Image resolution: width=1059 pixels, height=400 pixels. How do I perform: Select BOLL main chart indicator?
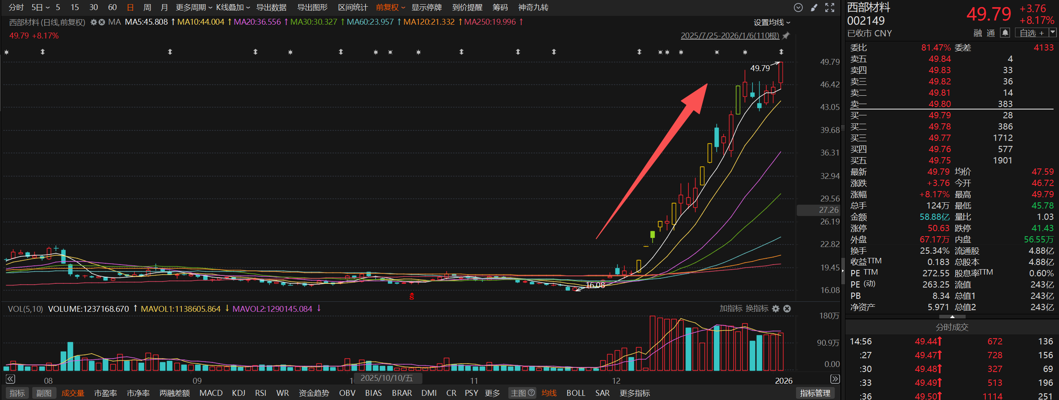tap(576, 393)
